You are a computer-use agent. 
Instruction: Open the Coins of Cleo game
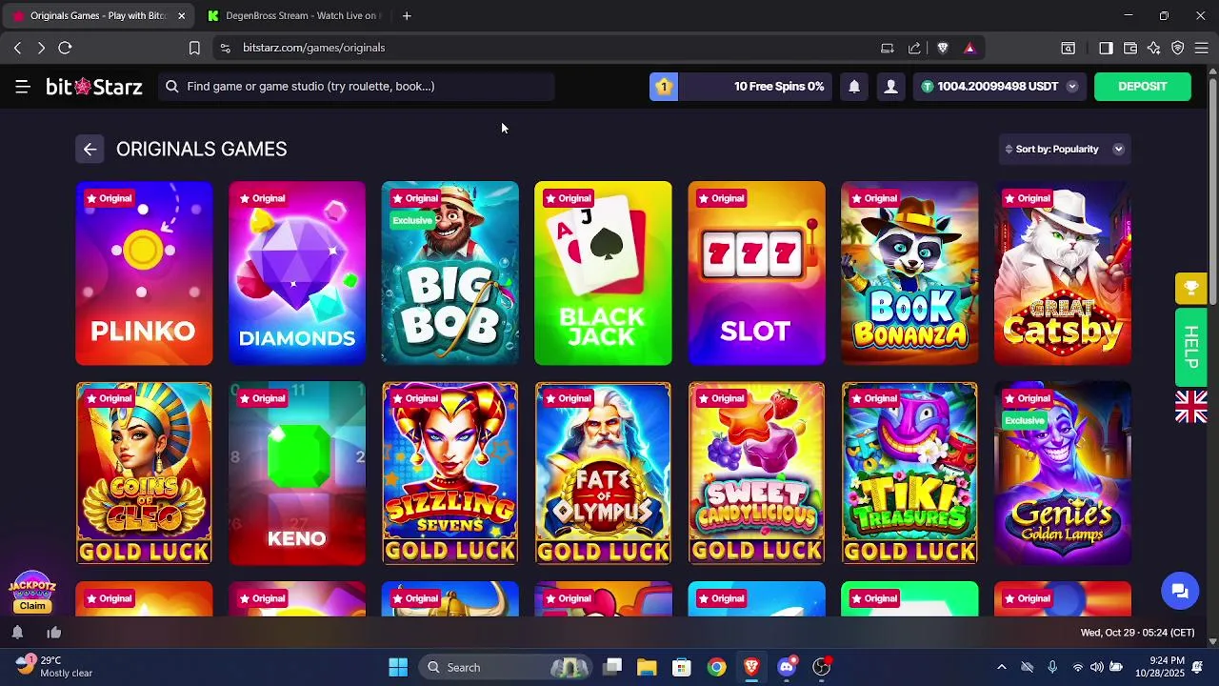coord(144,474)
